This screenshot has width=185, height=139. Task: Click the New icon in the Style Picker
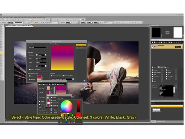coord(40,85)
